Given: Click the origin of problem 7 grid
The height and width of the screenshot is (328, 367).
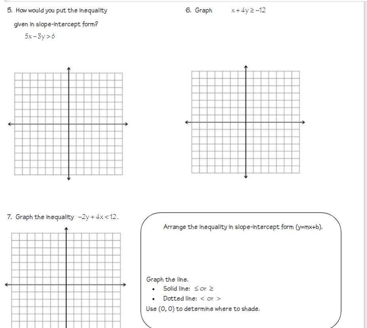Looking at the screenshot, I should [66, 285].
